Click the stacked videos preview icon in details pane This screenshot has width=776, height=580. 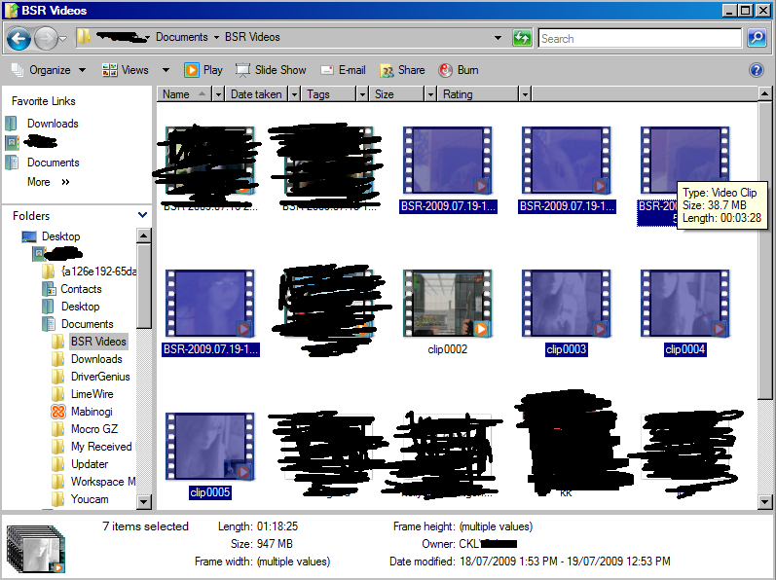36,549
